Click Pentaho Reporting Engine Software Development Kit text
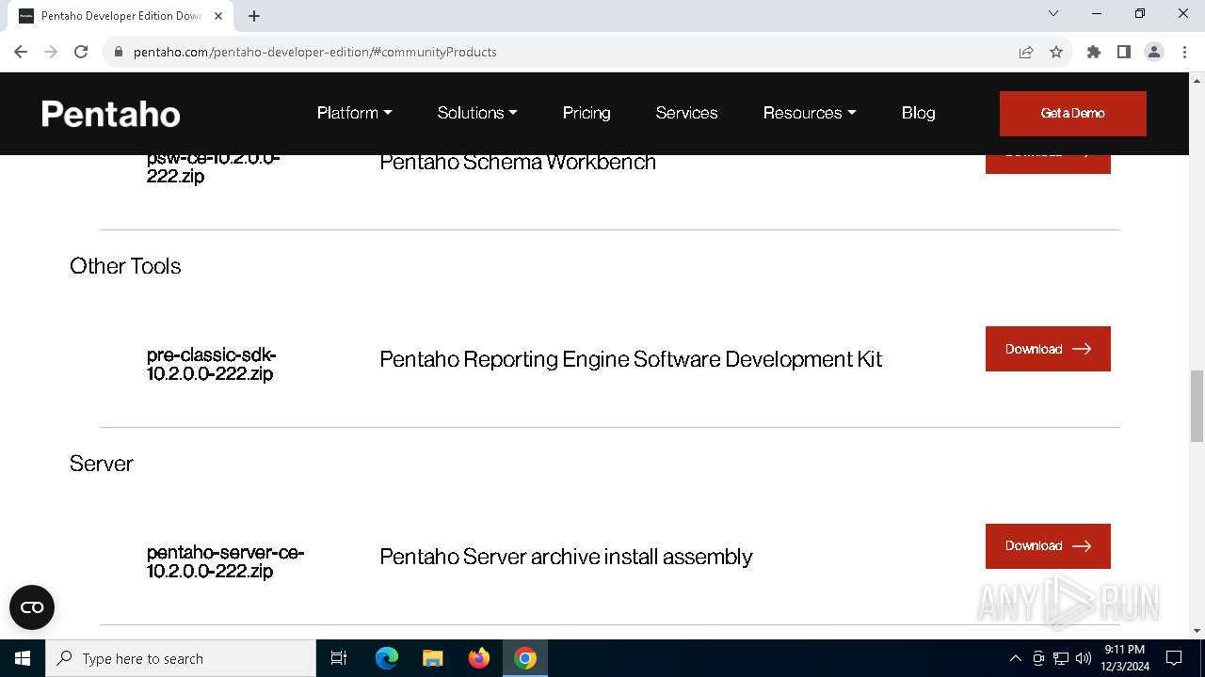Screen dimensions: 1205x677 [631, 359]
